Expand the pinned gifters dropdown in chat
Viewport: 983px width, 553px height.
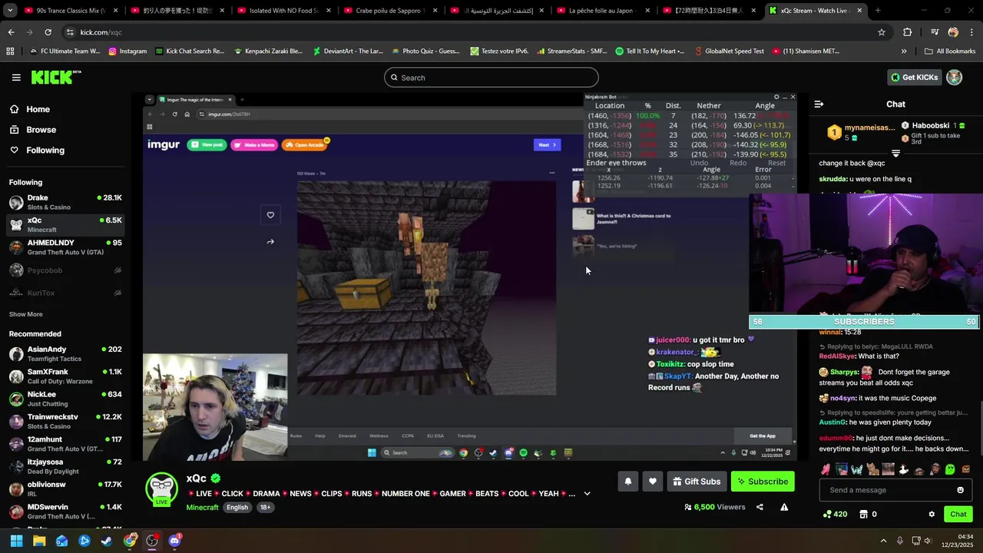[x=895, y=154]
